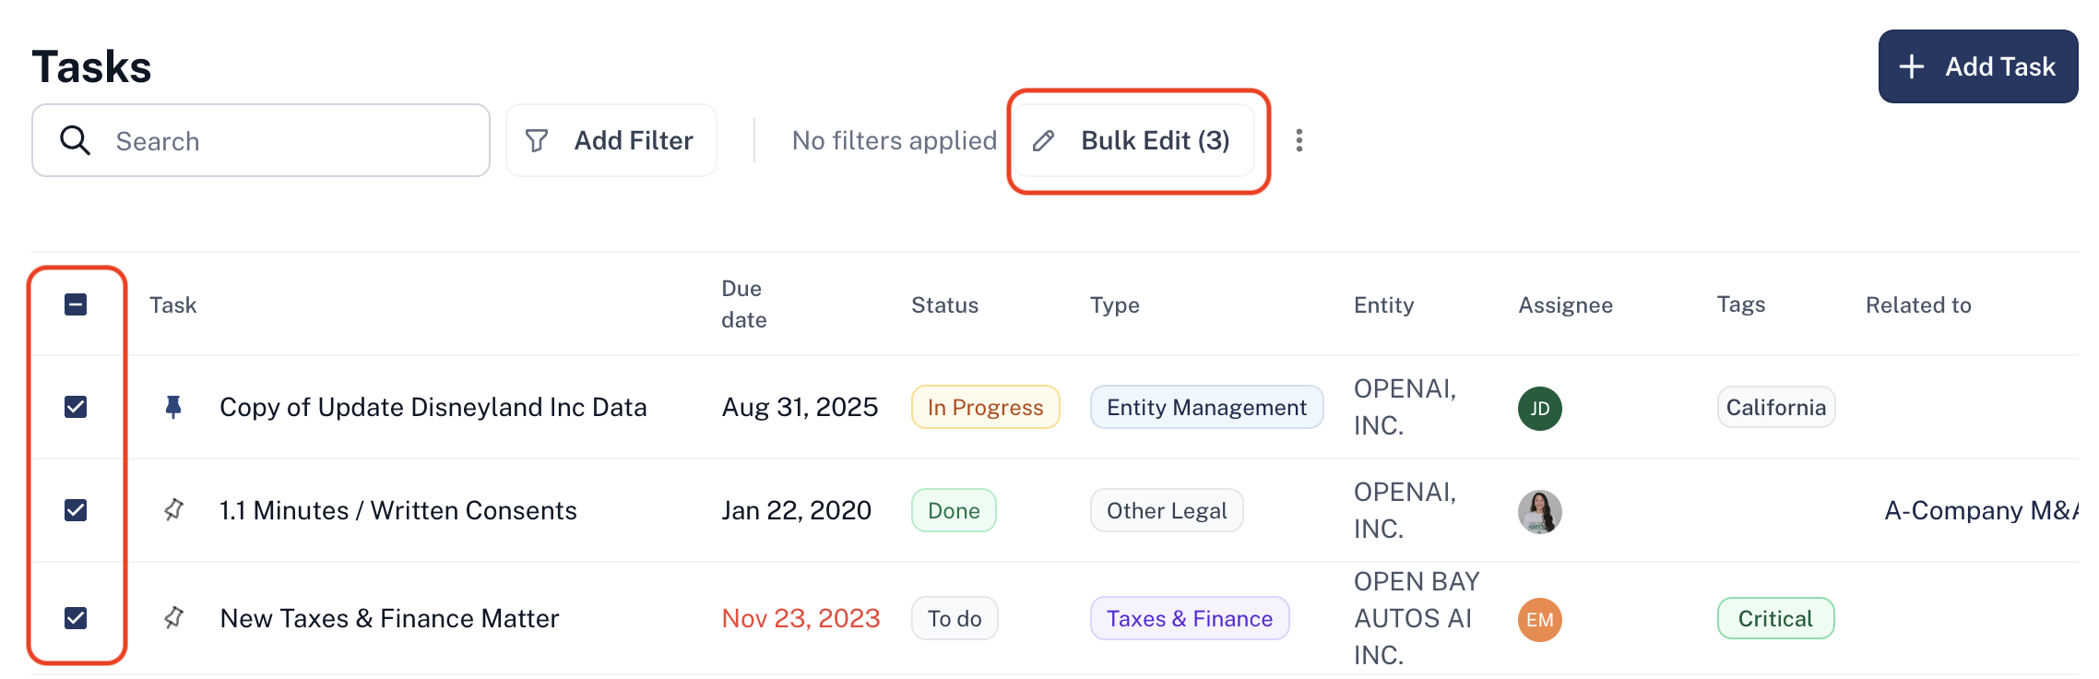The height and width of the screenshot is (679, 2099).
Task: Uncheck the New Taxes & Finance Matter checkbox
Action: pos(76,618)
